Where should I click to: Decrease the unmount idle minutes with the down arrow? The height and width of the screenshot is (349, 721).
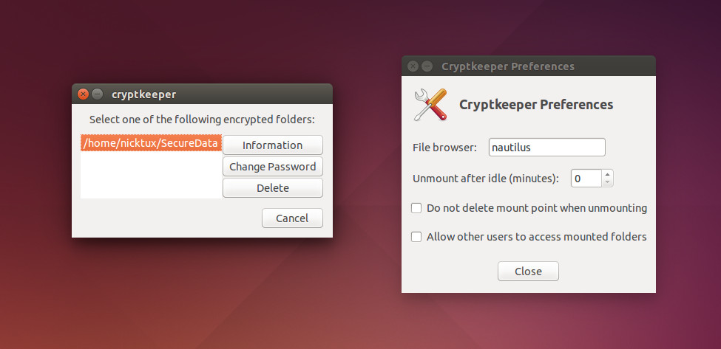pyautogui.click(x=607, y=182)
